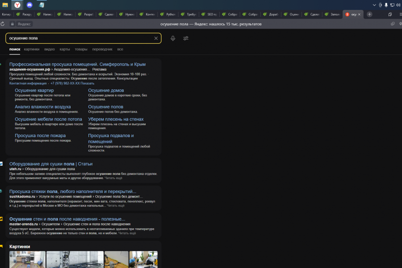Open the notebook app taskbar icon
This screenshot has width=402, height=268.
coord(42,5)
